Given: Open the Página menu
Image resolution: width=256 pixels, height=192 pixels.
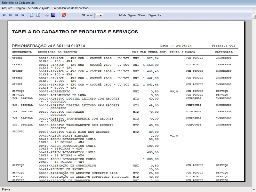Looking at the screenshot, I should click(x=20, y=8).
